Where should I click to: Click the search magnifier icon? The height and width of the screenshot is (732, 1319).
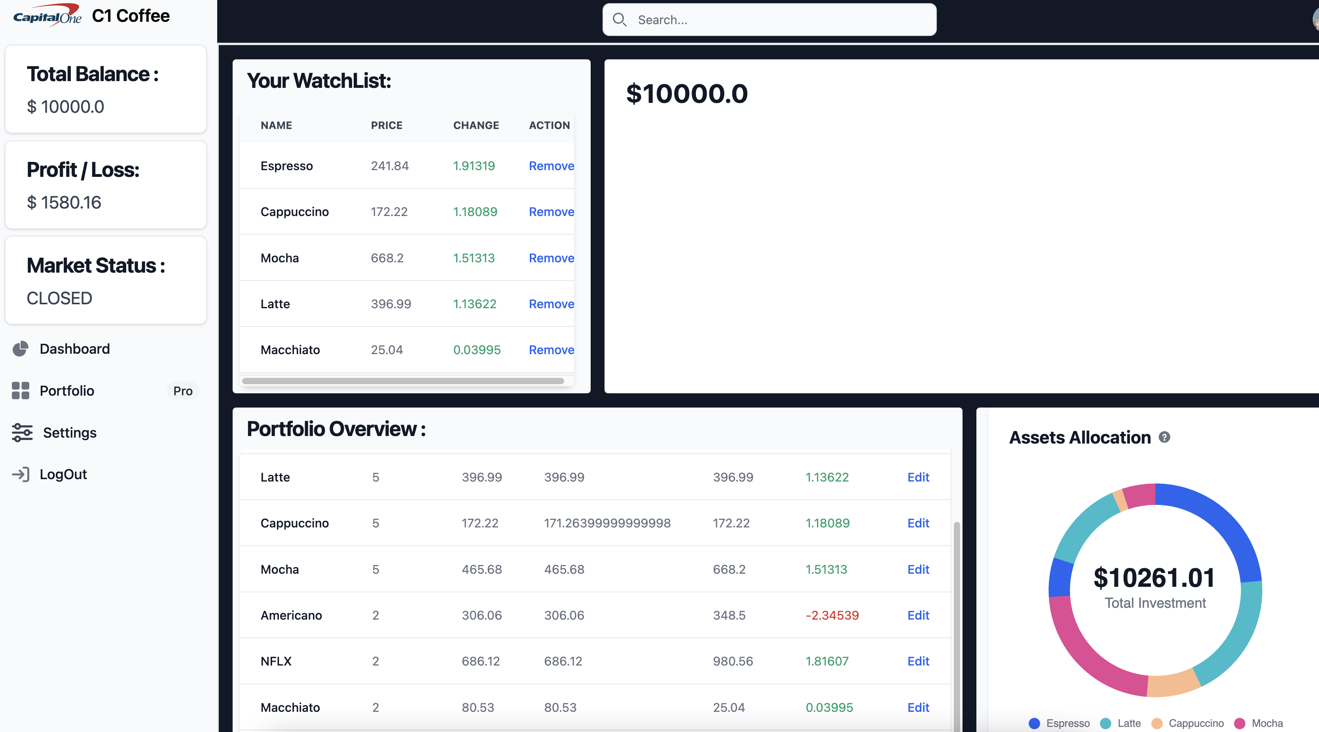(620, 19)
